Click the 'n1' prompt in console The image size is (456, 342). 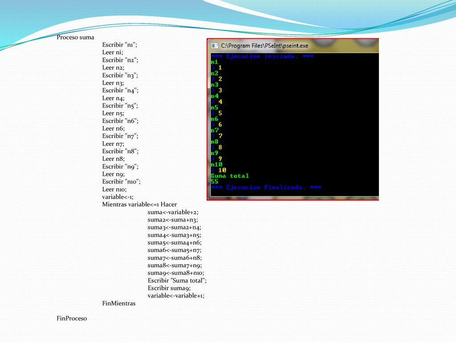(215, 62)
